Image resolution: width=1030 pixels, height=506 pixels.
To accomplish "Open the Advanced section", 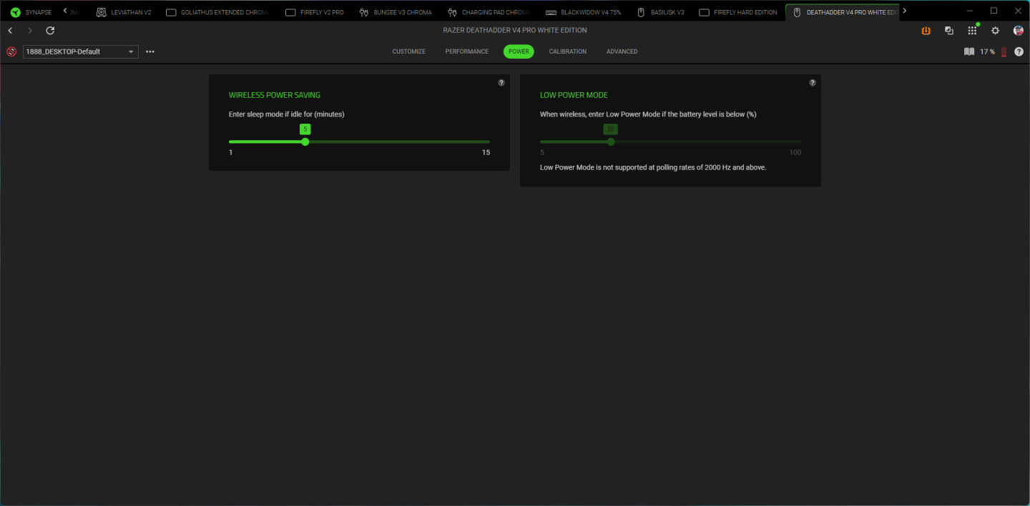I will 622,51.
